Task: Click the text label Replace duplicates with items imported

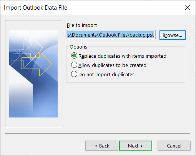Action: (122, 56)
